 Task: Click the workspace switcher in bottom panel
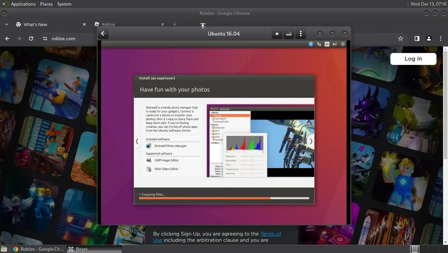pos(429,249)
